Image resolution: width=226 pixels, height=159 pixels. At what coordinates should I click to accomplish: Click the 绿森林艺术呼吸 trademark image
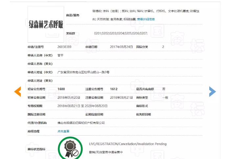[46, 24]
